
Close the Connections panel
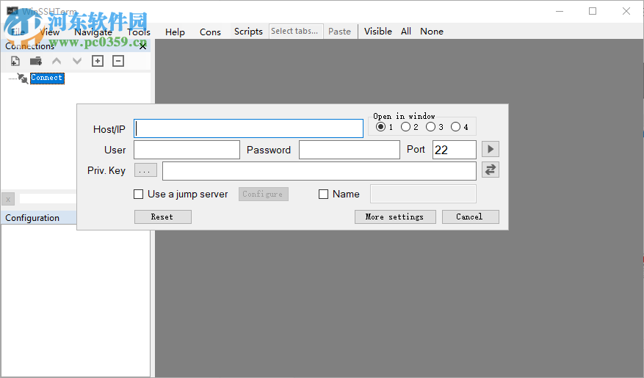[142, 46]
